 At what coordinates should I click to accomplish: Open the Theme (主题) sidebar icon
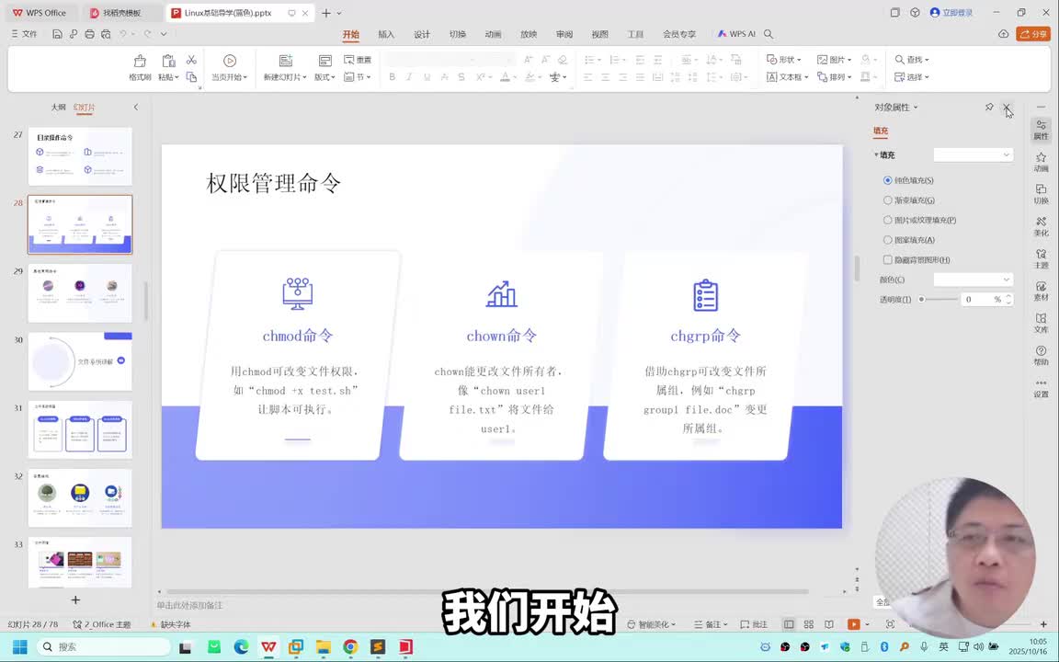click(x=1041, y=258)
